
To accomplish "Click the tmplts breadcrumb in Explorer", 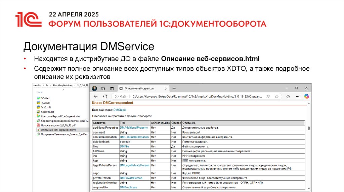I will click(37, 85).
